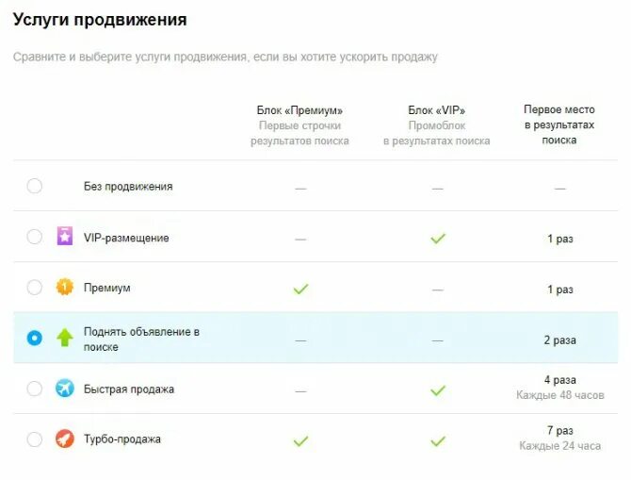
Task: Select the VIP-размещение radio option
Action: [x=34, y=237]
